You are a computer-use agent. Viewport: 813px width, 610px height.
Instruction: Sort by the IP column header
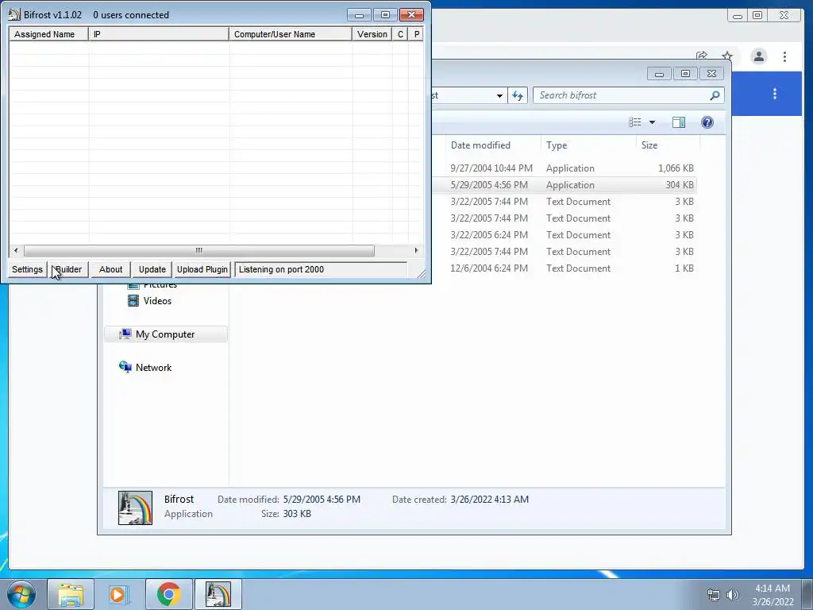[x=159, y=34]
